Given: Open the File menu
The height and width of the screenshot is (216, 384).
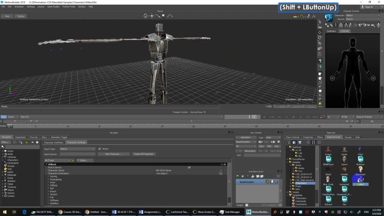Looking at the screenshot, I should coord(3,7).
